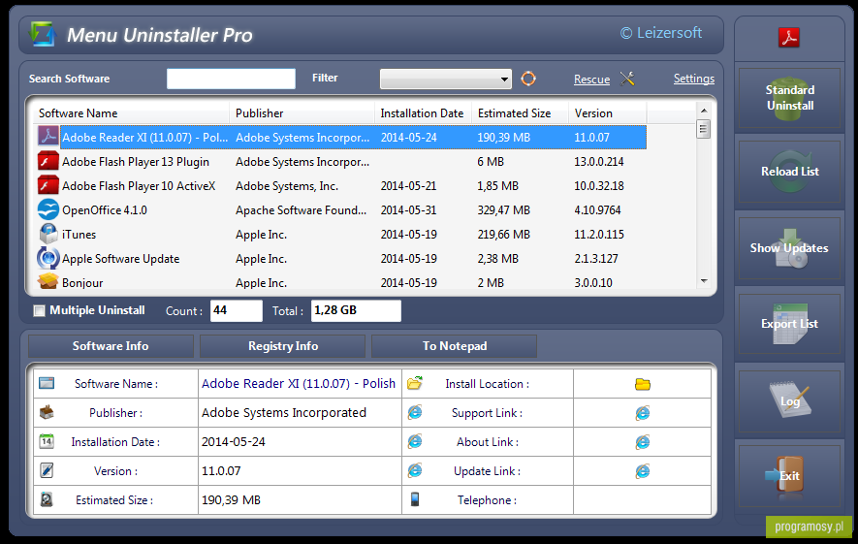This screenshot has width=858, height=544.
Task: Click the Count value field
Action: [237, 311]
